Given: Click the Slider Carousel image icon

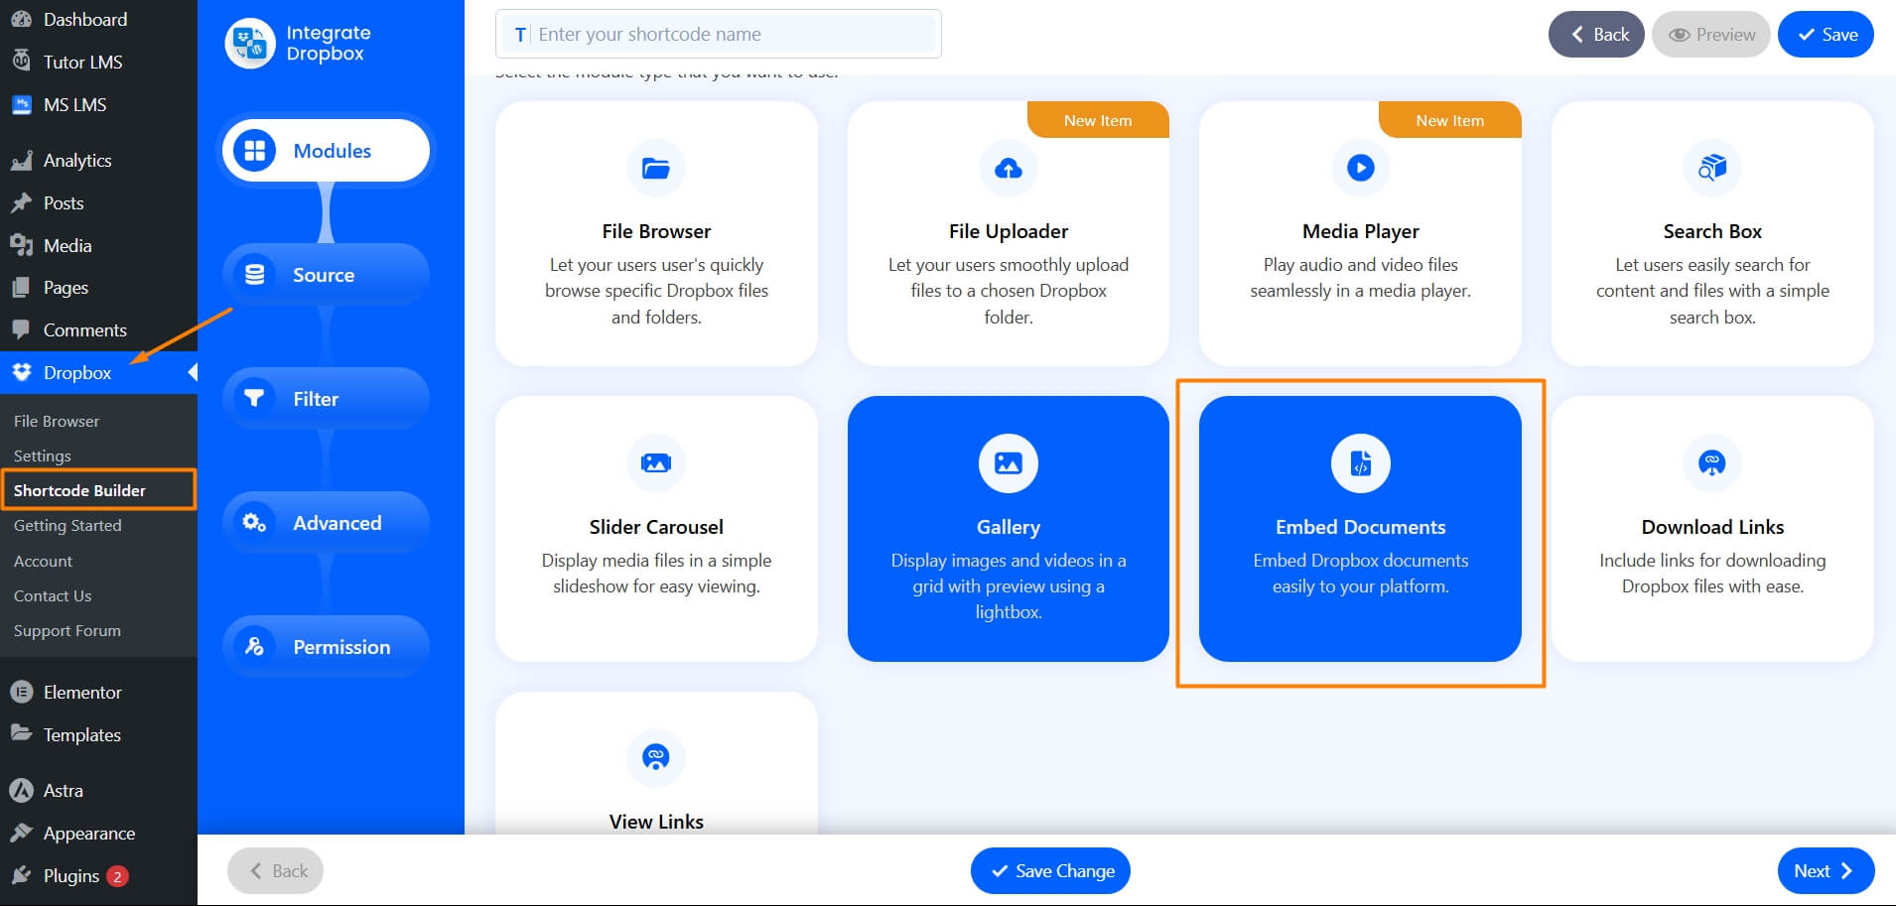Looking at the screenshot, I should point(656,462).
